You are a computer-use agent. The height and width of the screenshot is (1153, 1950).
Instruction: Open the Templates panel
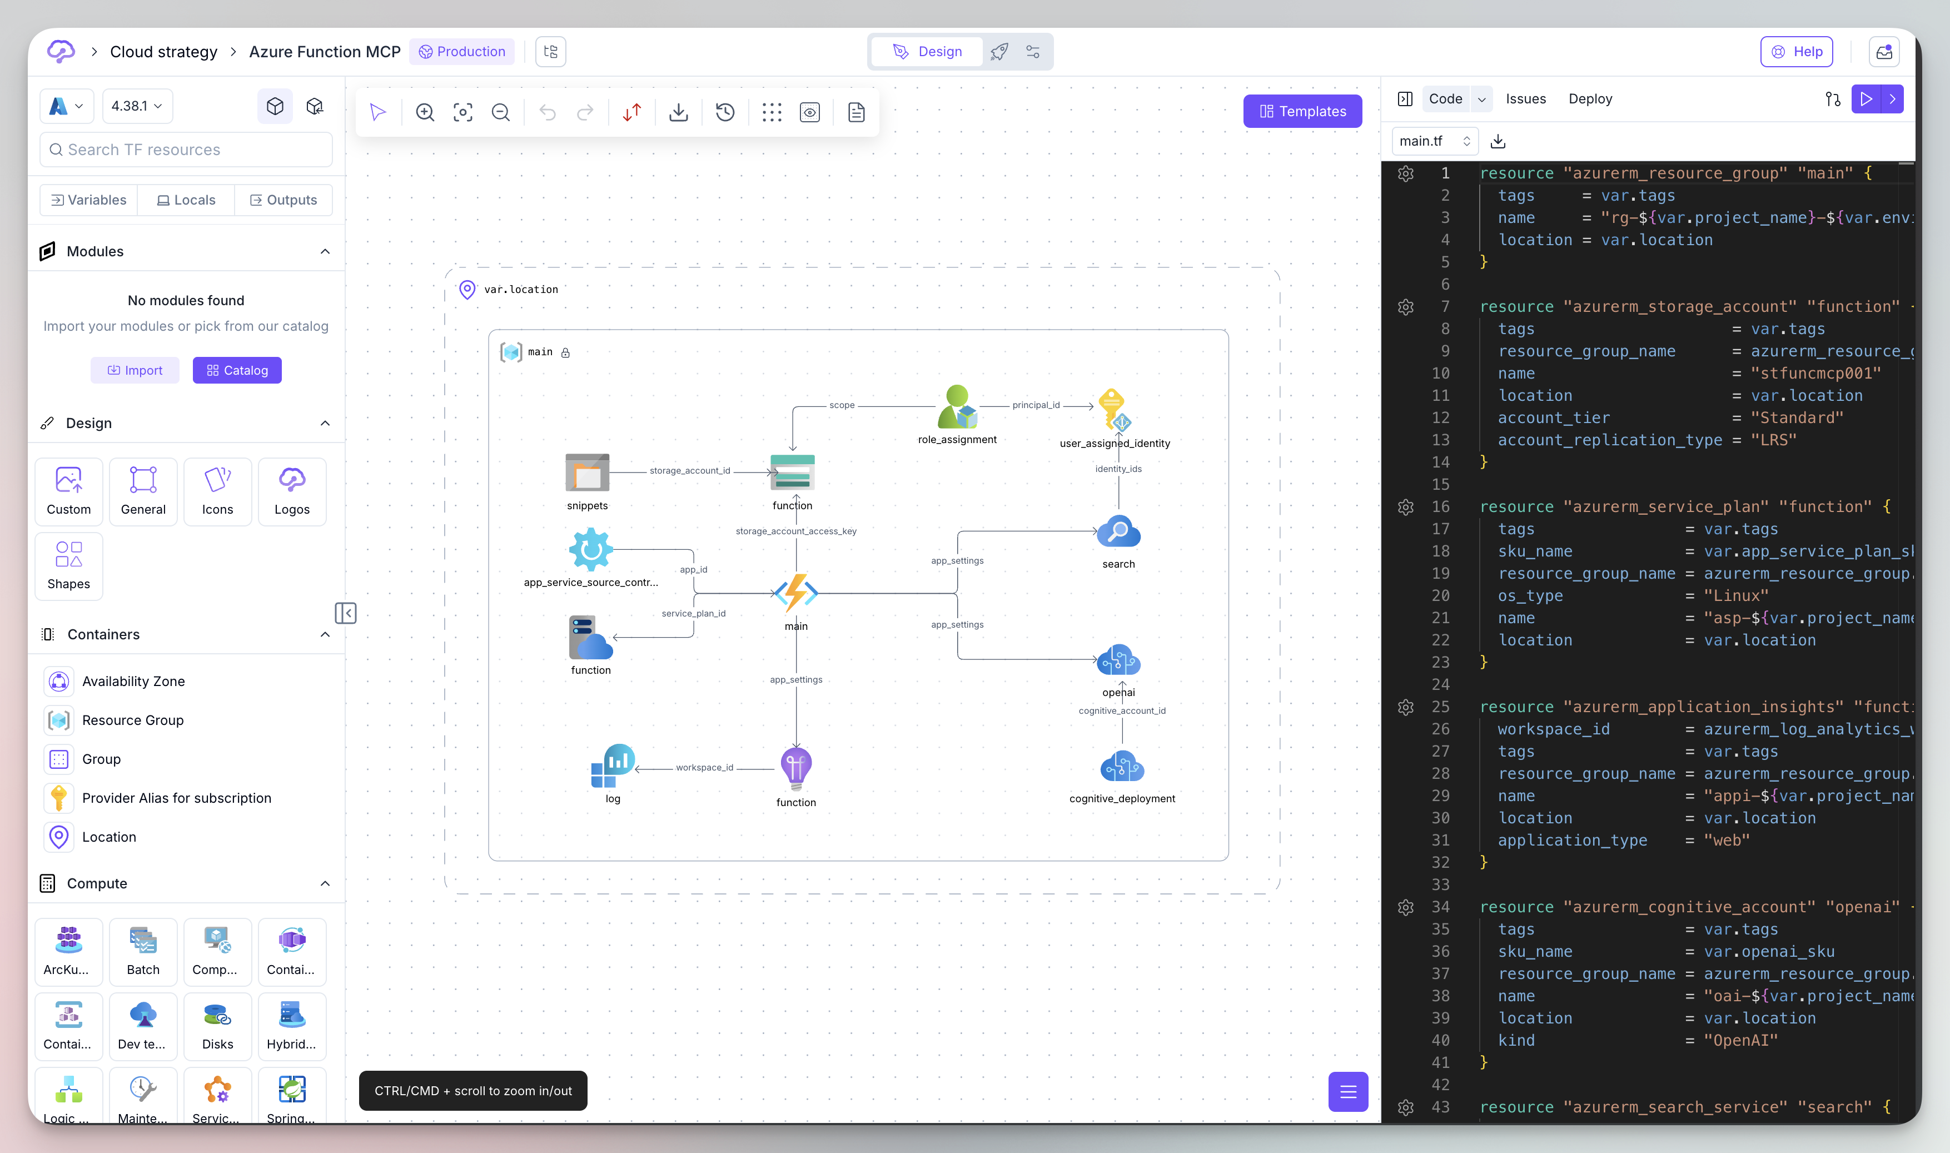click(x=1302, y=110)
